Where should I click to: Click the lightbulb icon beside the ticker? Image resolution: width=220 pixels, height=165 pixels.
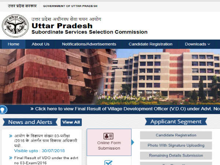(3, 109)
